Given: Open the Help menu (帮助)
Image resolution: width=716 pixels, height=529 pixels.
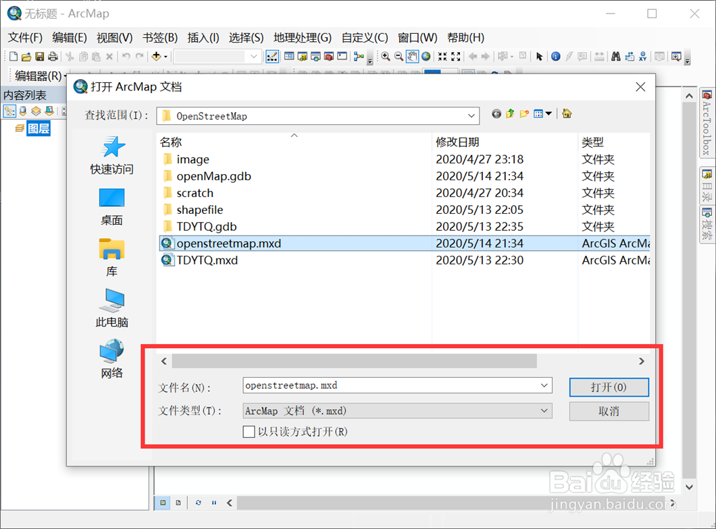Looking at the screenshot, I should point(465,37).
